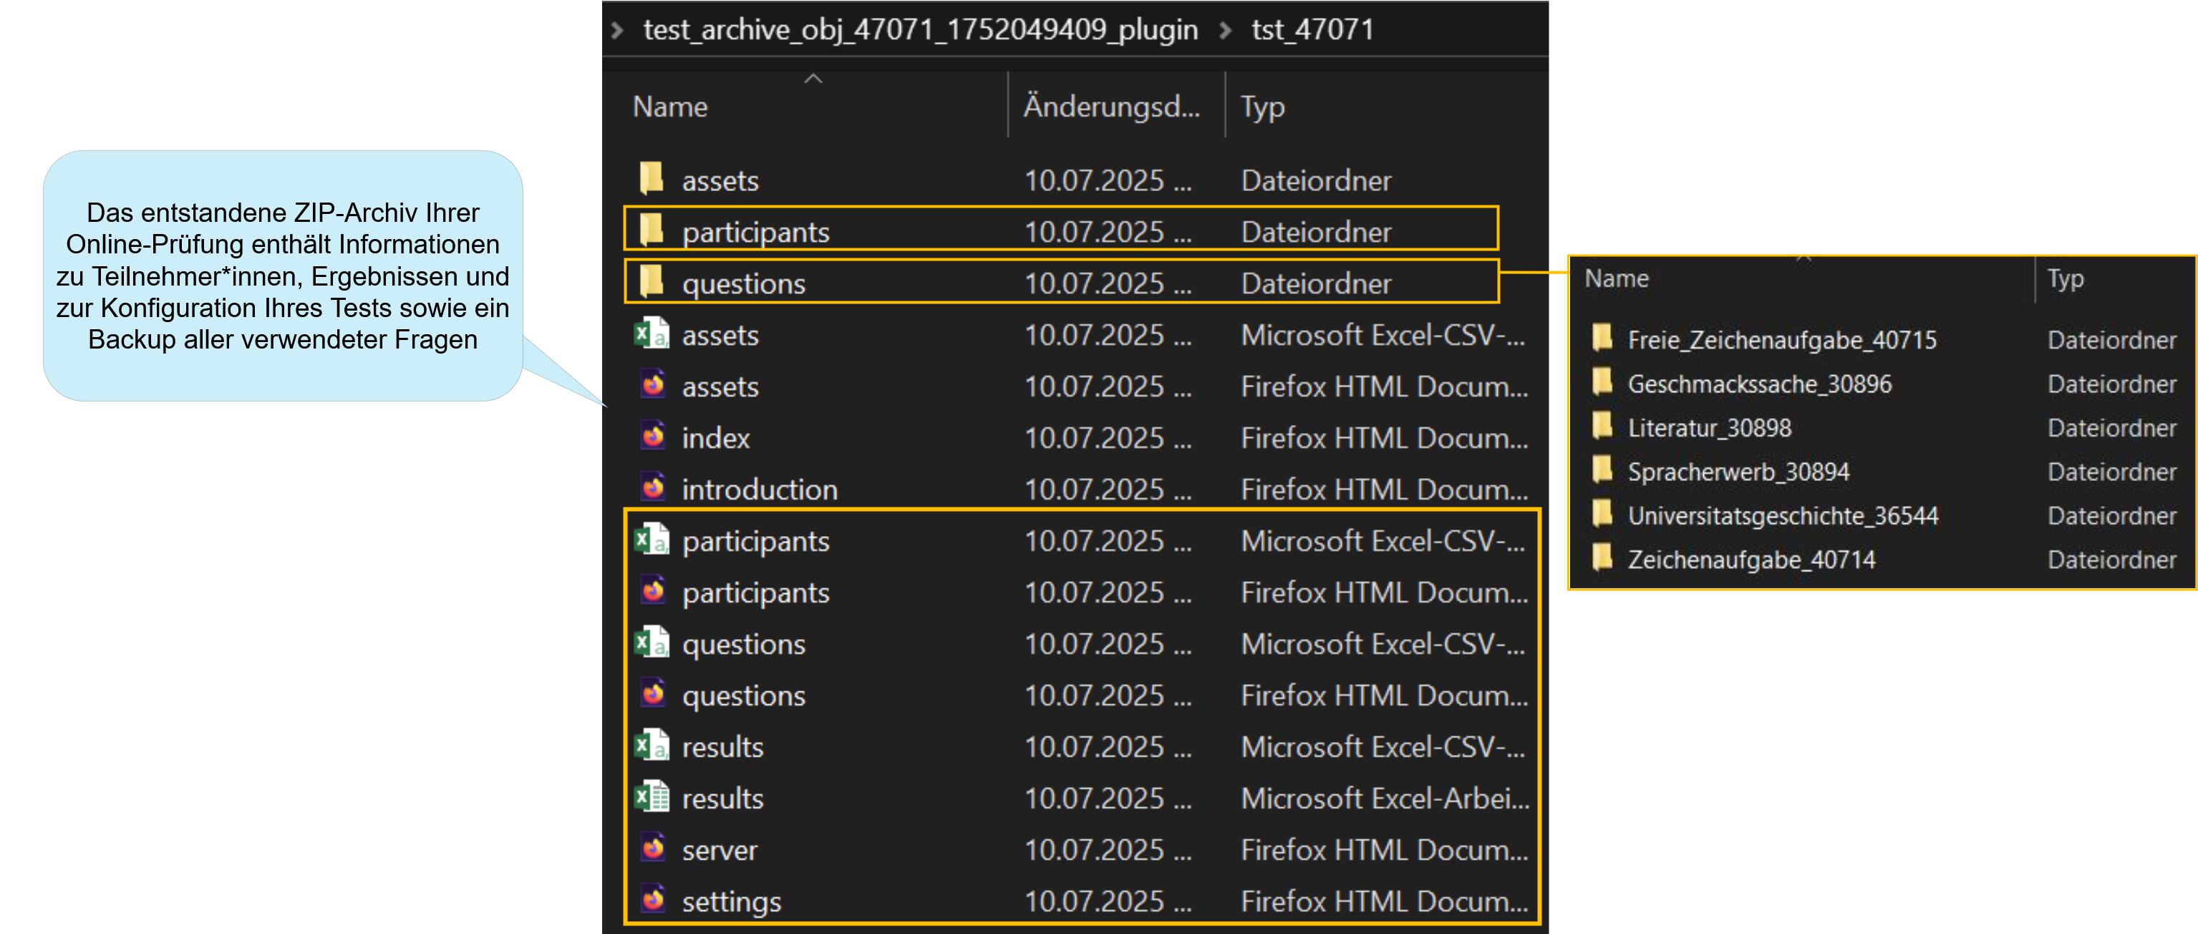Open the tst_47071 breadcrumb segment

point(1312,30)
